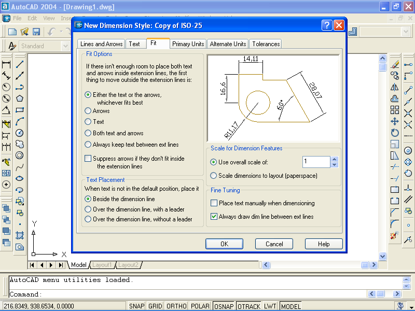Toggle GRID display in status bar

[x=155, y=306]
